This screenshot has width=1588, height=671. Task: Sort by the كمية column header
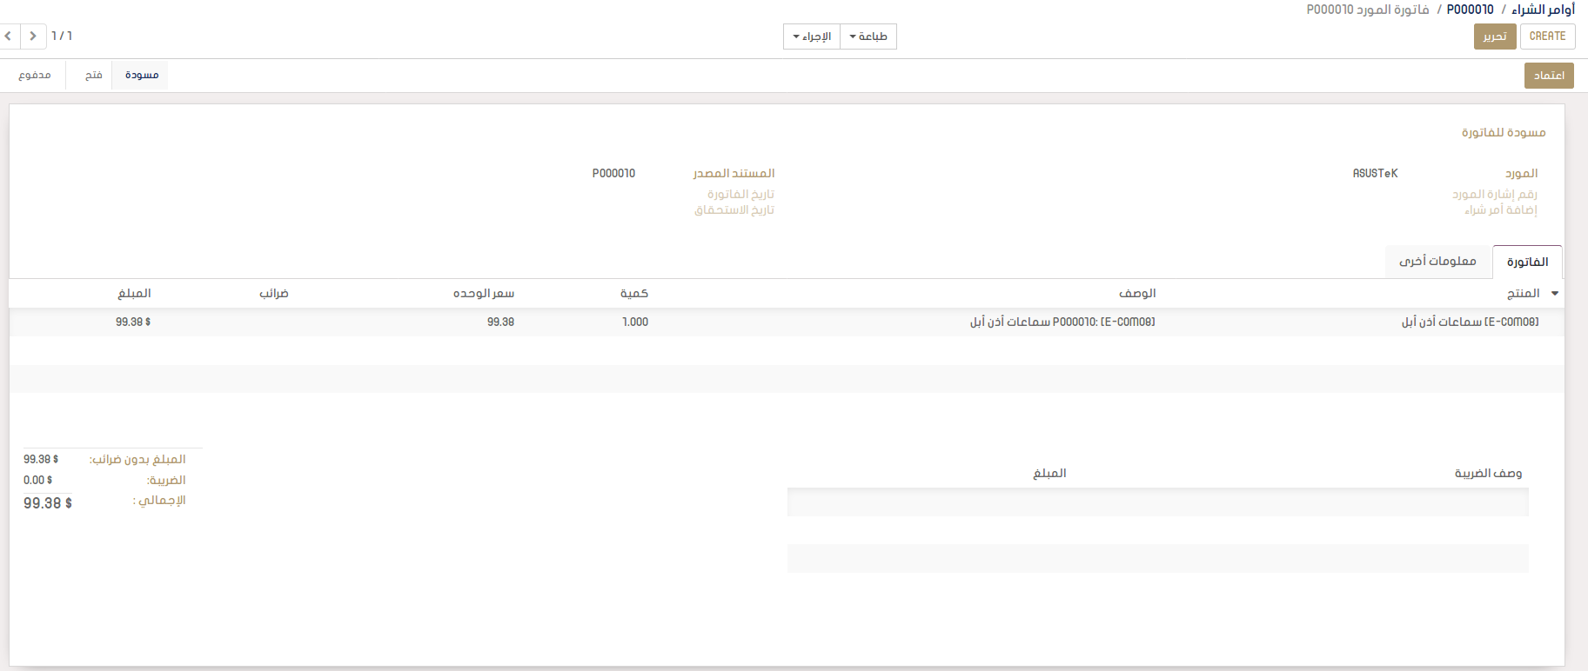[633, 294]
